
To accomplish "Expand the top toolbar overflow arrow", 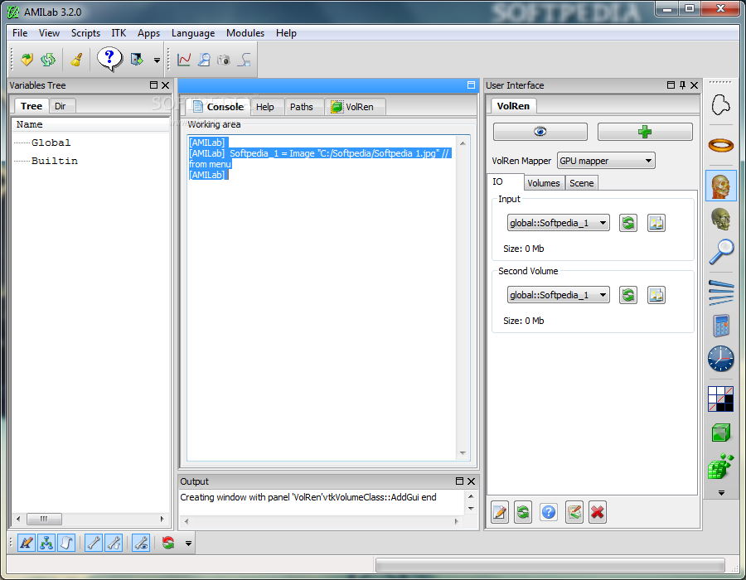I will point(157,60).
